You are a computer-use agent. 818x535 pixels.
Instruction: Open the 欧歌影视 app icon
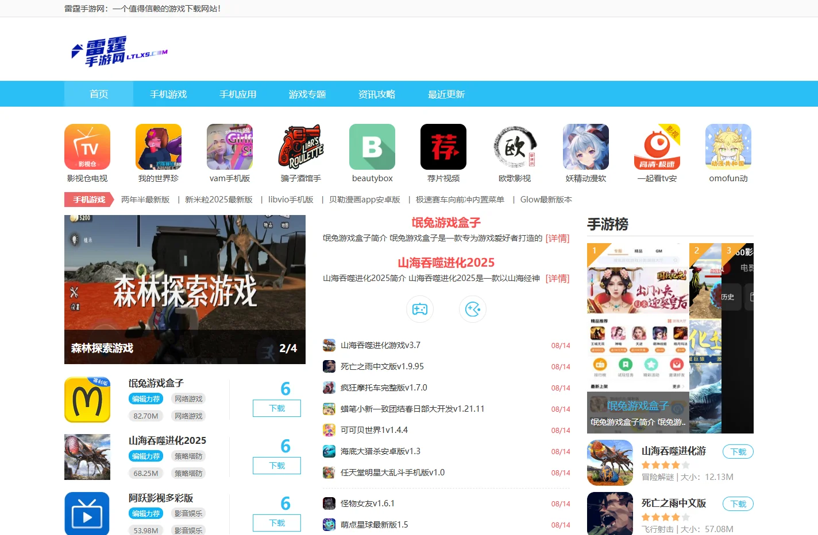515,147
